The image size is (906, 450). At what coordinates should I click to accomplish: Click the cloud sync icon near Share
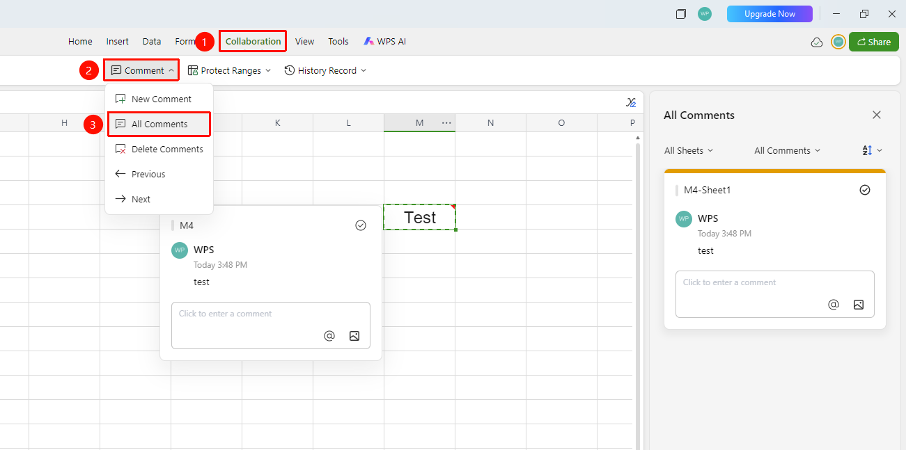[x=817, y=42]
